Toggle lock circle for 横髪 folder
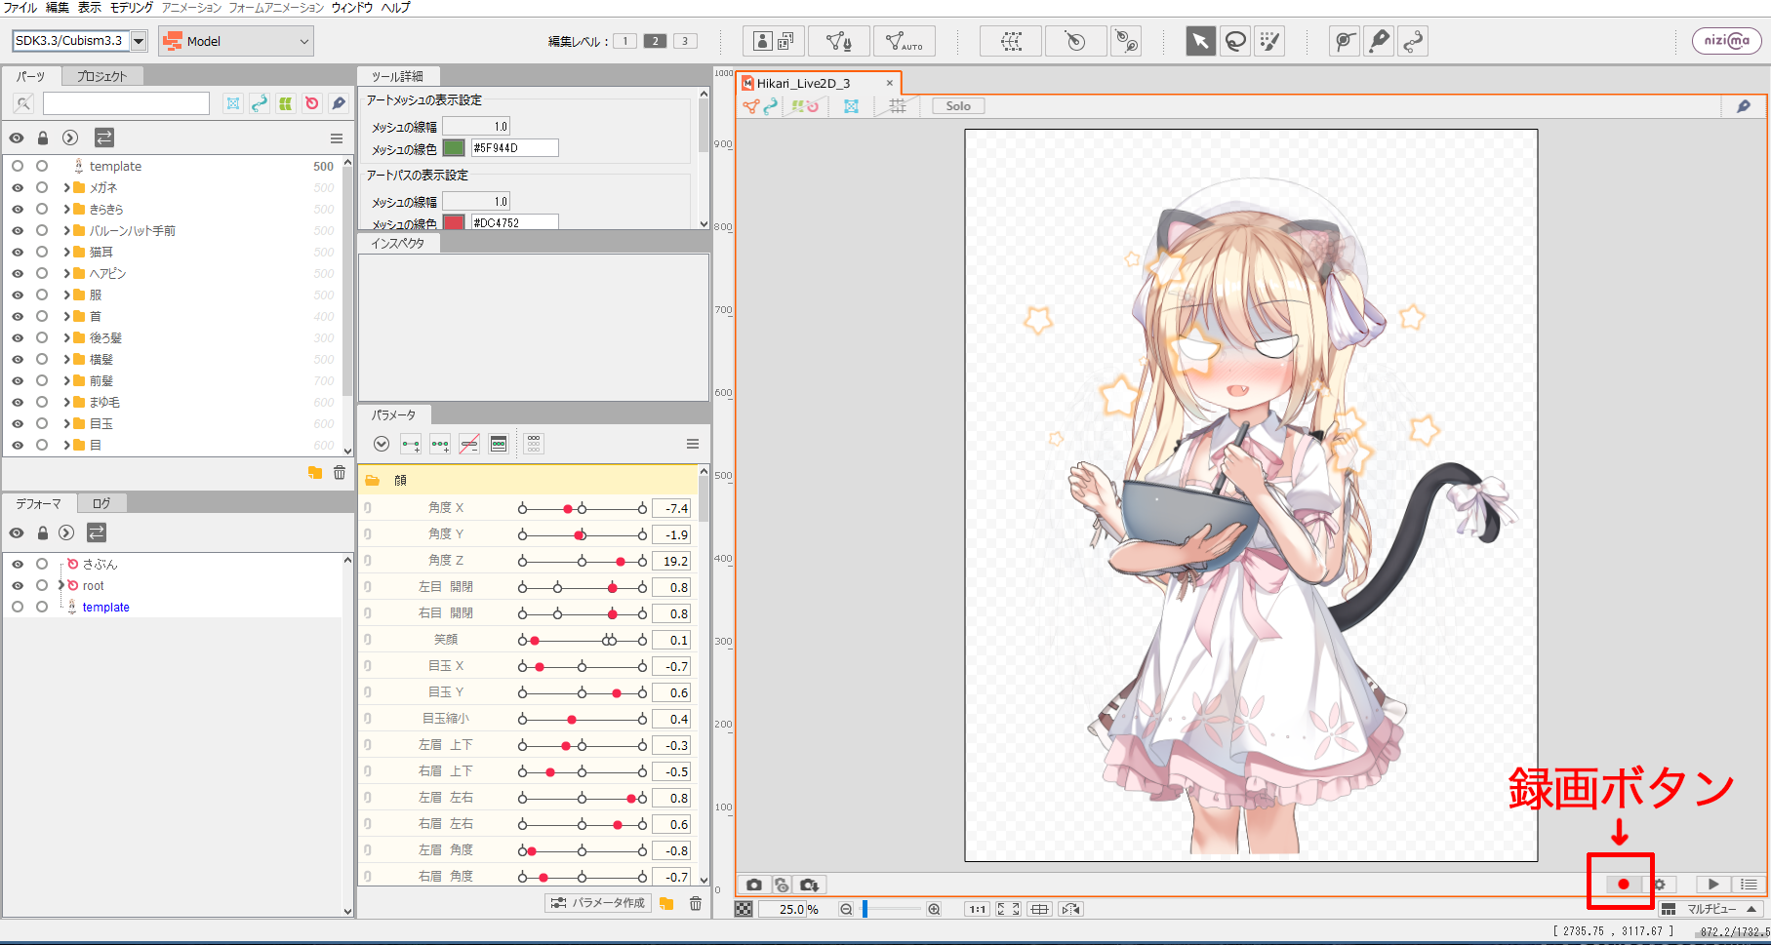 point(42,359)
